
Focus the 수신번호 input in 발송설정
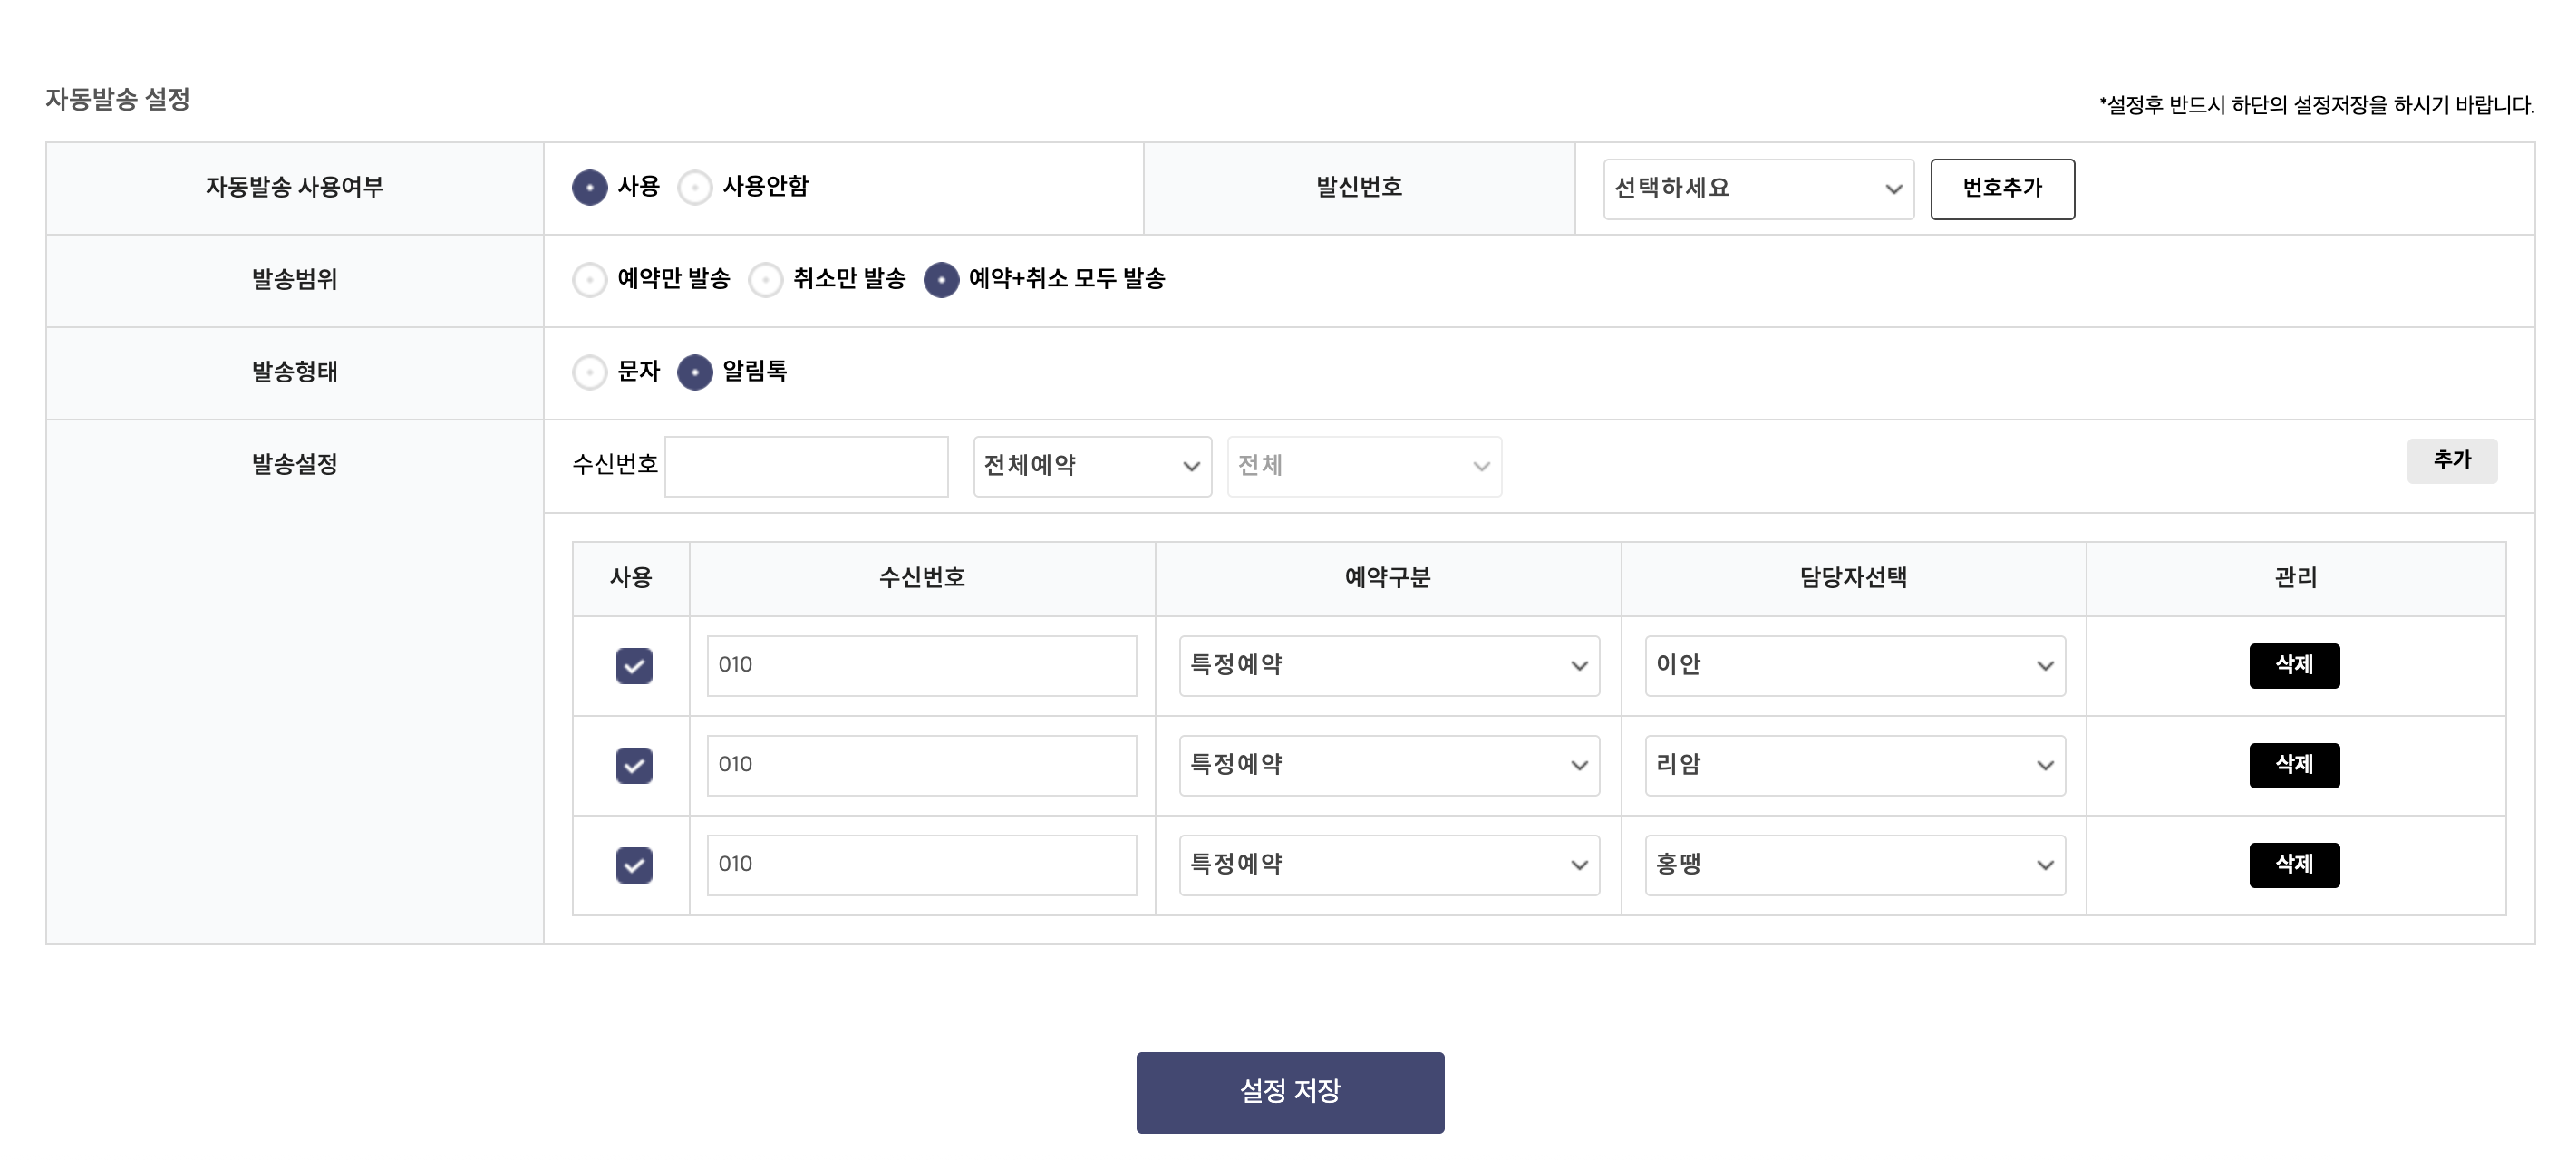click(x=806, y=466)
